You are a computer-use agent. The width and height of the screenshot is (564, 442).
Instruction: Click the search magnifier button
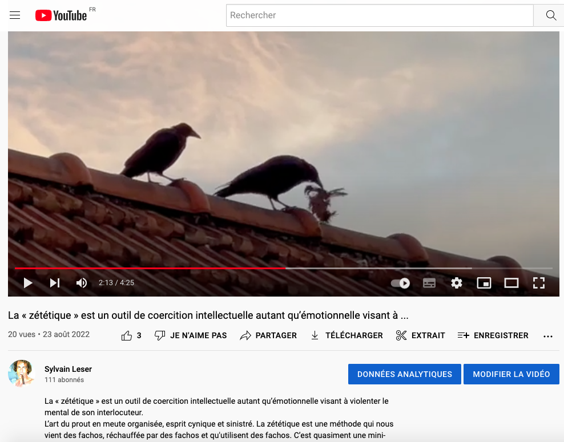click(x=550, y=15)
